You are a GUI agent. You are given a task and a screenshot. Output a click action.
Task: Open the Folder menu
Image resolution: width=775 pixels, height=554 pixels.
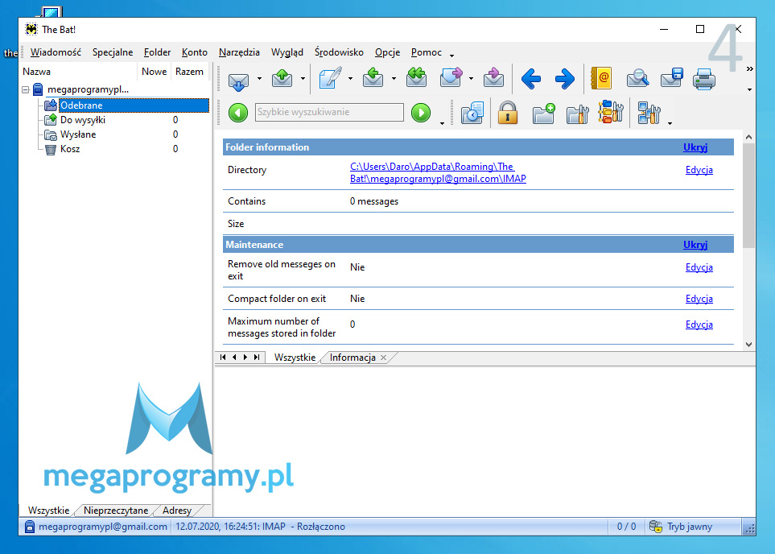pyautogui.click(x=157, y=52)
